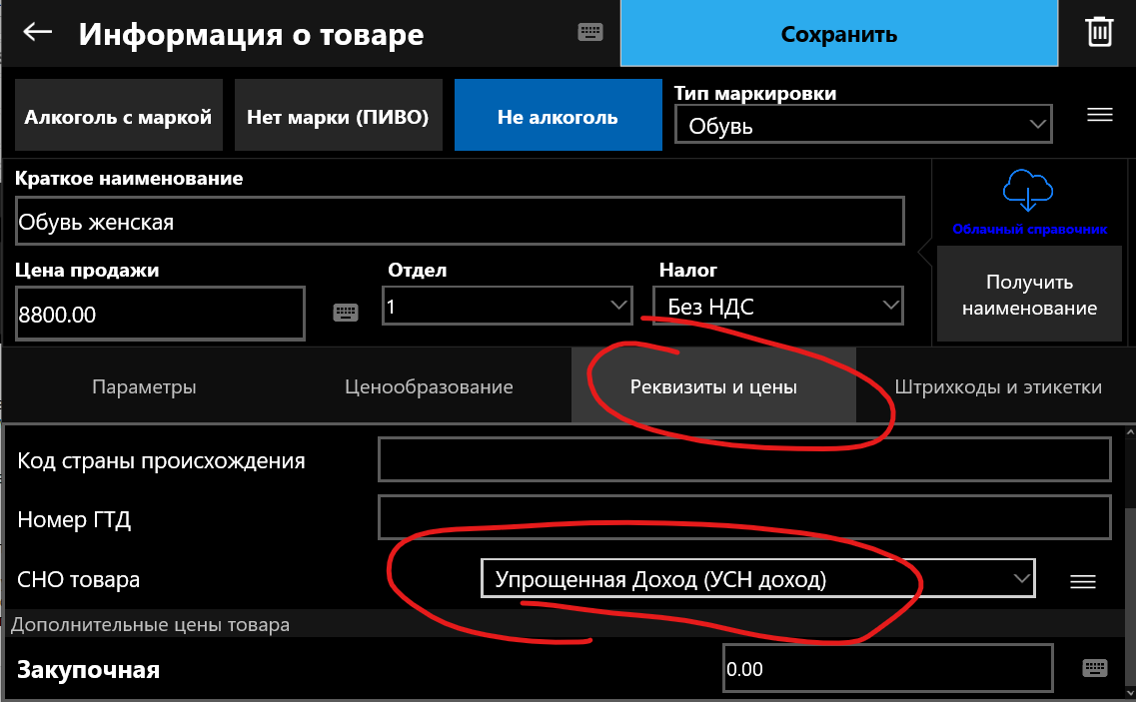Expand the 'СНО товара' dropdown

[x=757, y=579]
